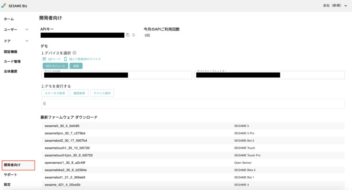Download firmware opensensor1_30_8_a2c49f
The image size is (352, 190).
65,163
